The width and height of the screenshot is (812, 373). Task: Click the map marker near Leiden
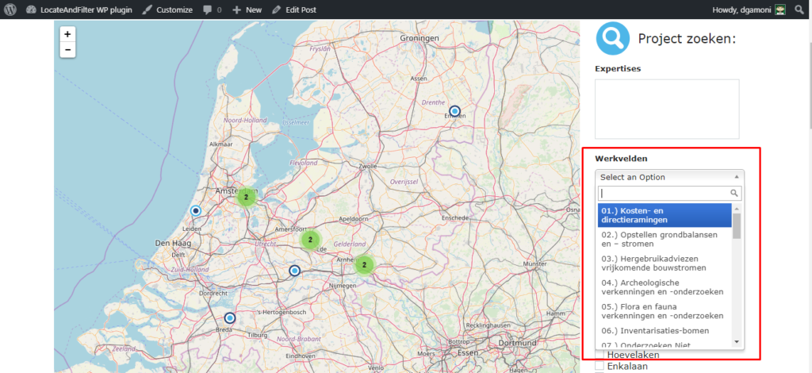coord(196,211)
